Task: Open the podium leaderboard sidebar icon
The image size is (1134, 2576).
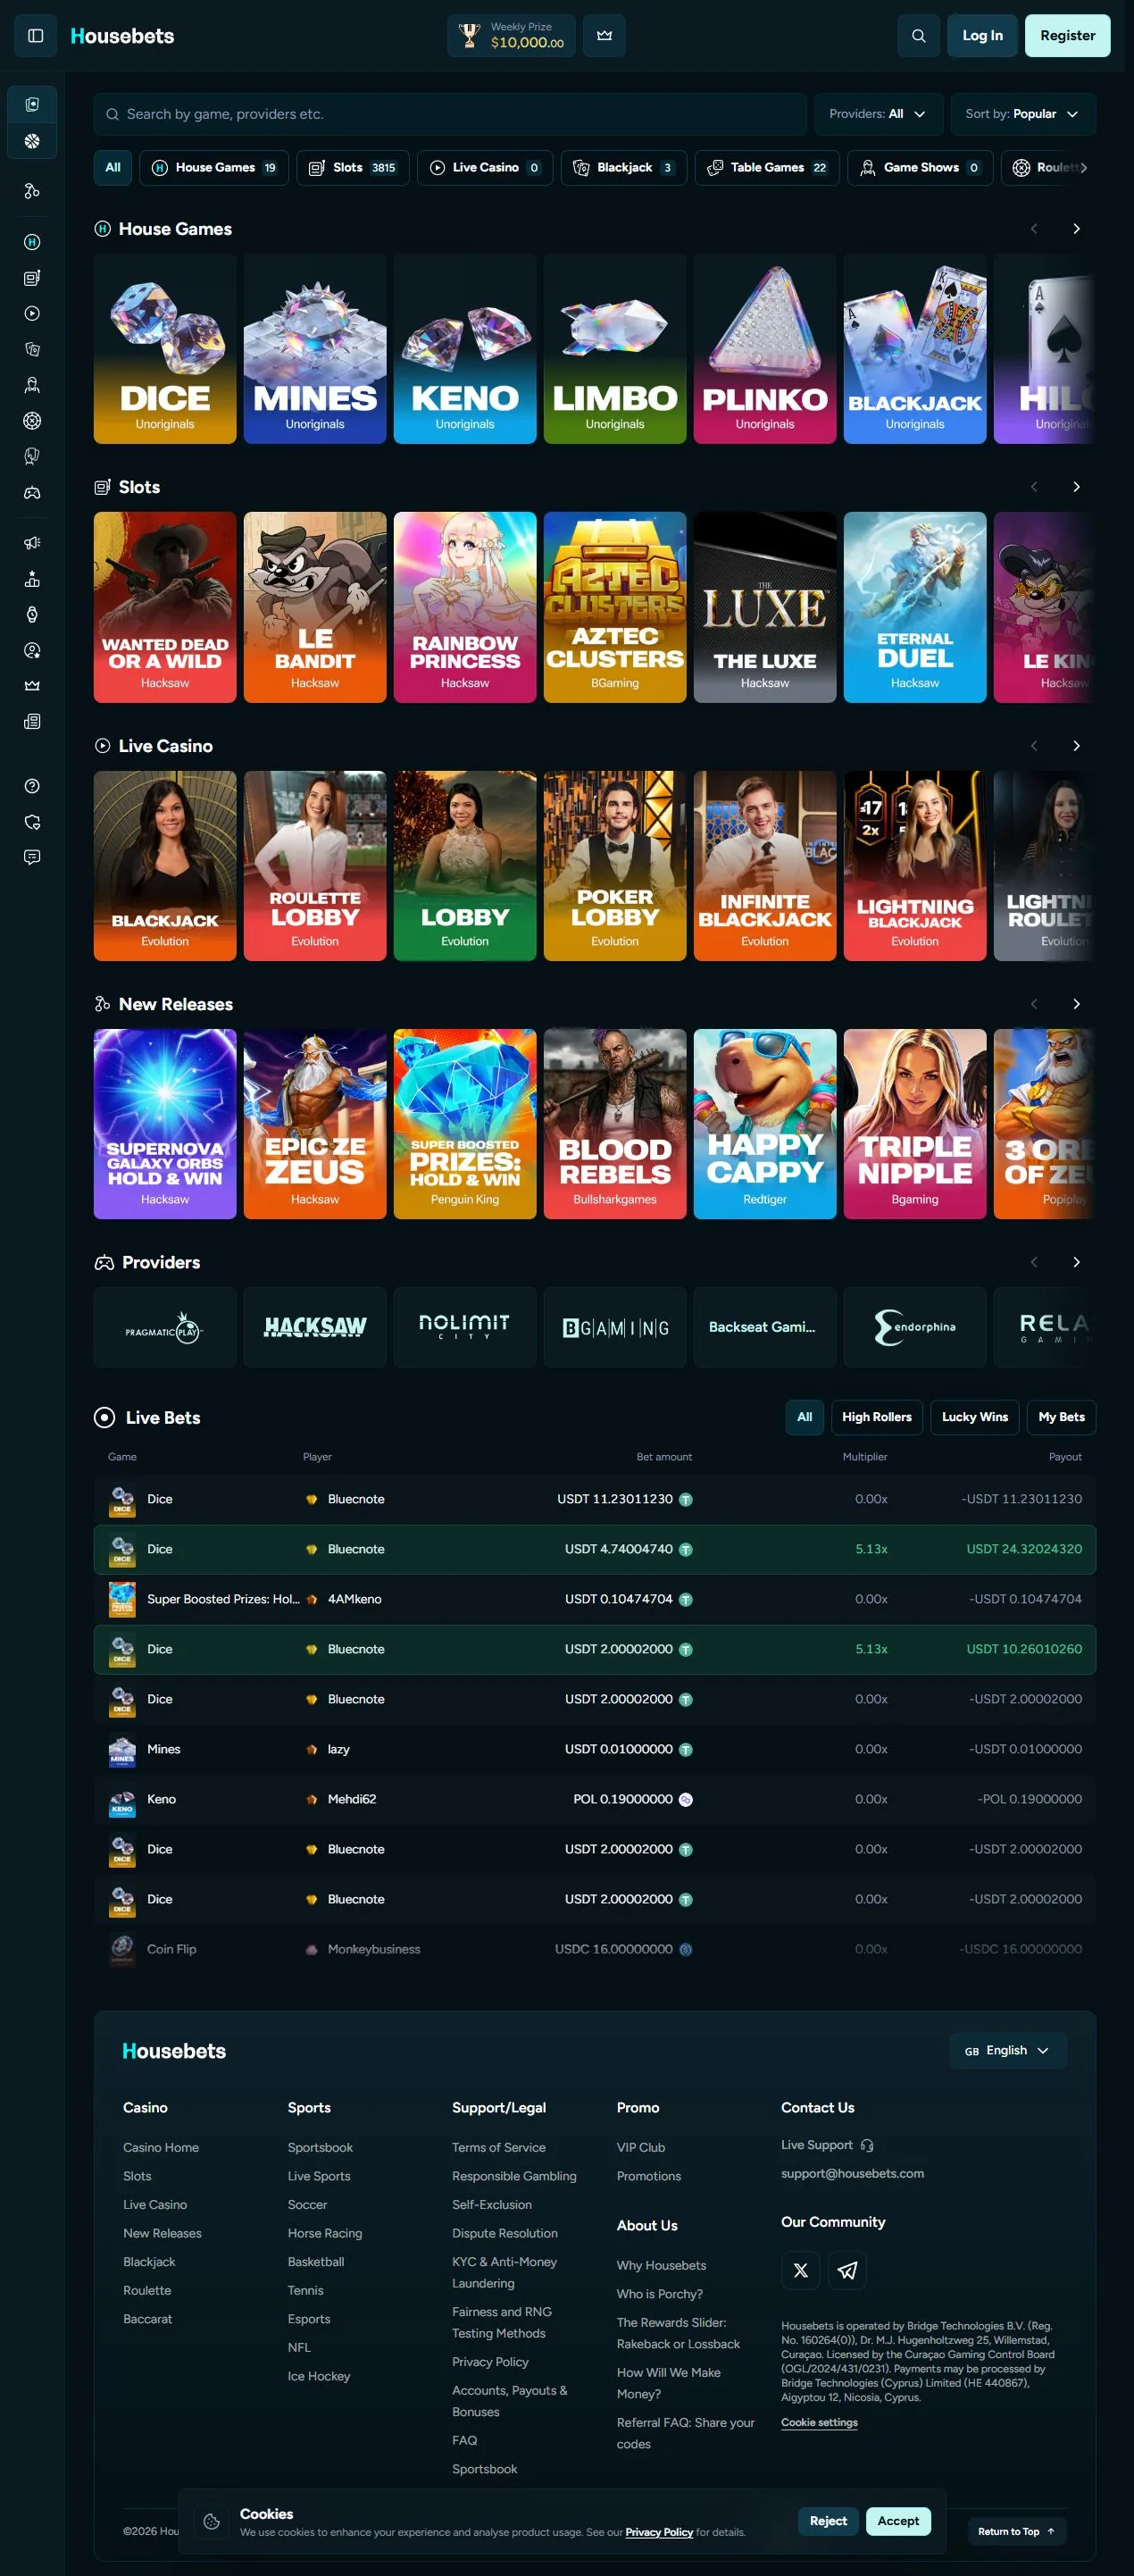Action: [32, 579]
